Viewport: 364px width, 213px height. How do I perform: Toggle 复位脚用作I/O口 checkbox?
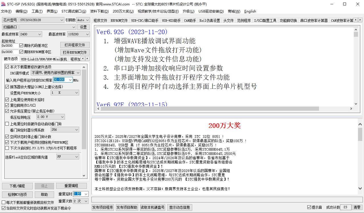point(7,105)
